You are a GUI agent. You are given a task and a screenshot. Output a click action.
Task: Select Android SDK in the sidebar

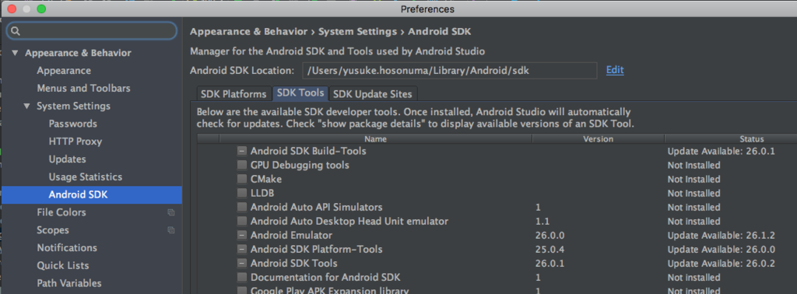point(92,195)
